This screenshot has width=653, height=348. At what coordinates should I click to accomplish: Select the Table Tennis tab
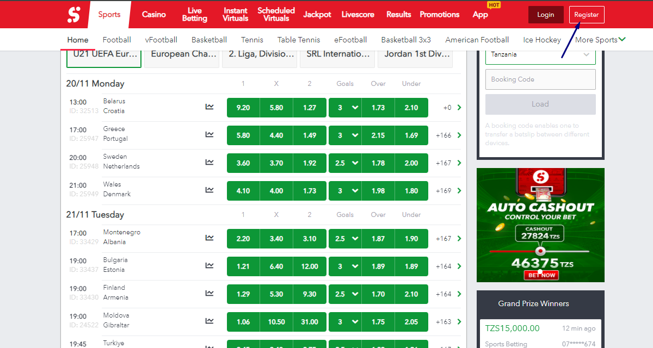pos(299,40)
